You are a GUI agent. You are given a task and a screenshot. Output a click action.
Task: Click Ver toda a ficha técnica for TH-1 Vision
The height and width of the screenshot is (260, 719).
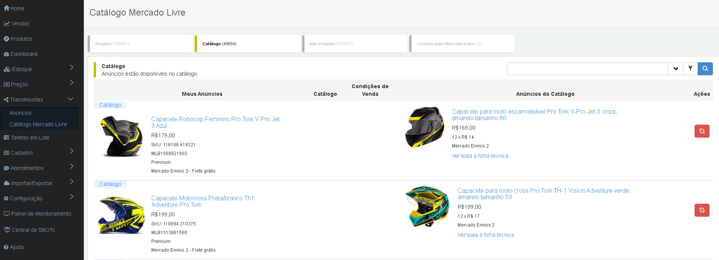[485, 235]
